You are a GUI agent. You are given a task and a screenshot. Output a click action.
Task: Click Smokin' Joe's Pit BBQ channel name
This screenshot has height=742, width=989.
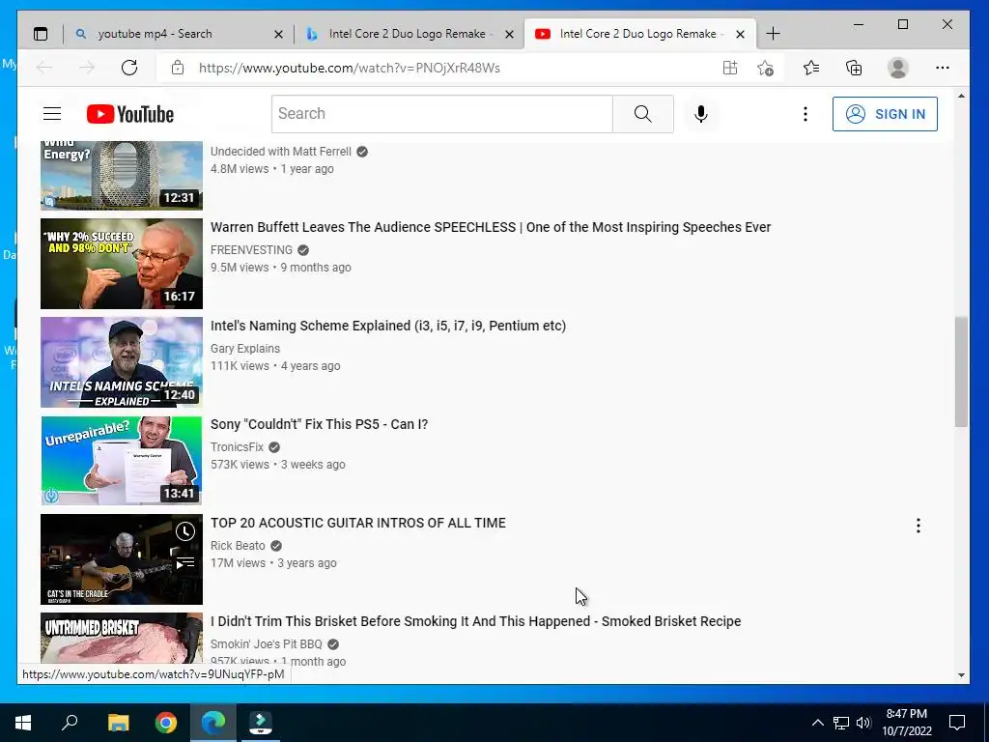click(267, 644)
